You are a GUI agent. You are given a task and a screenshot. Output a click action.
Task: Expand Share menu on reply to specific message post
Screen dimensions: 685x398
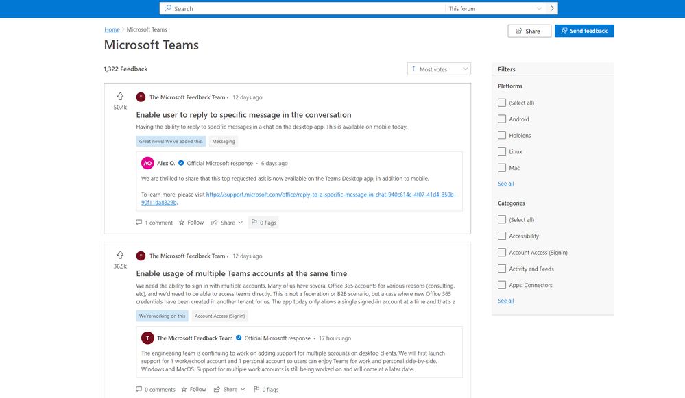pos(227,223)
